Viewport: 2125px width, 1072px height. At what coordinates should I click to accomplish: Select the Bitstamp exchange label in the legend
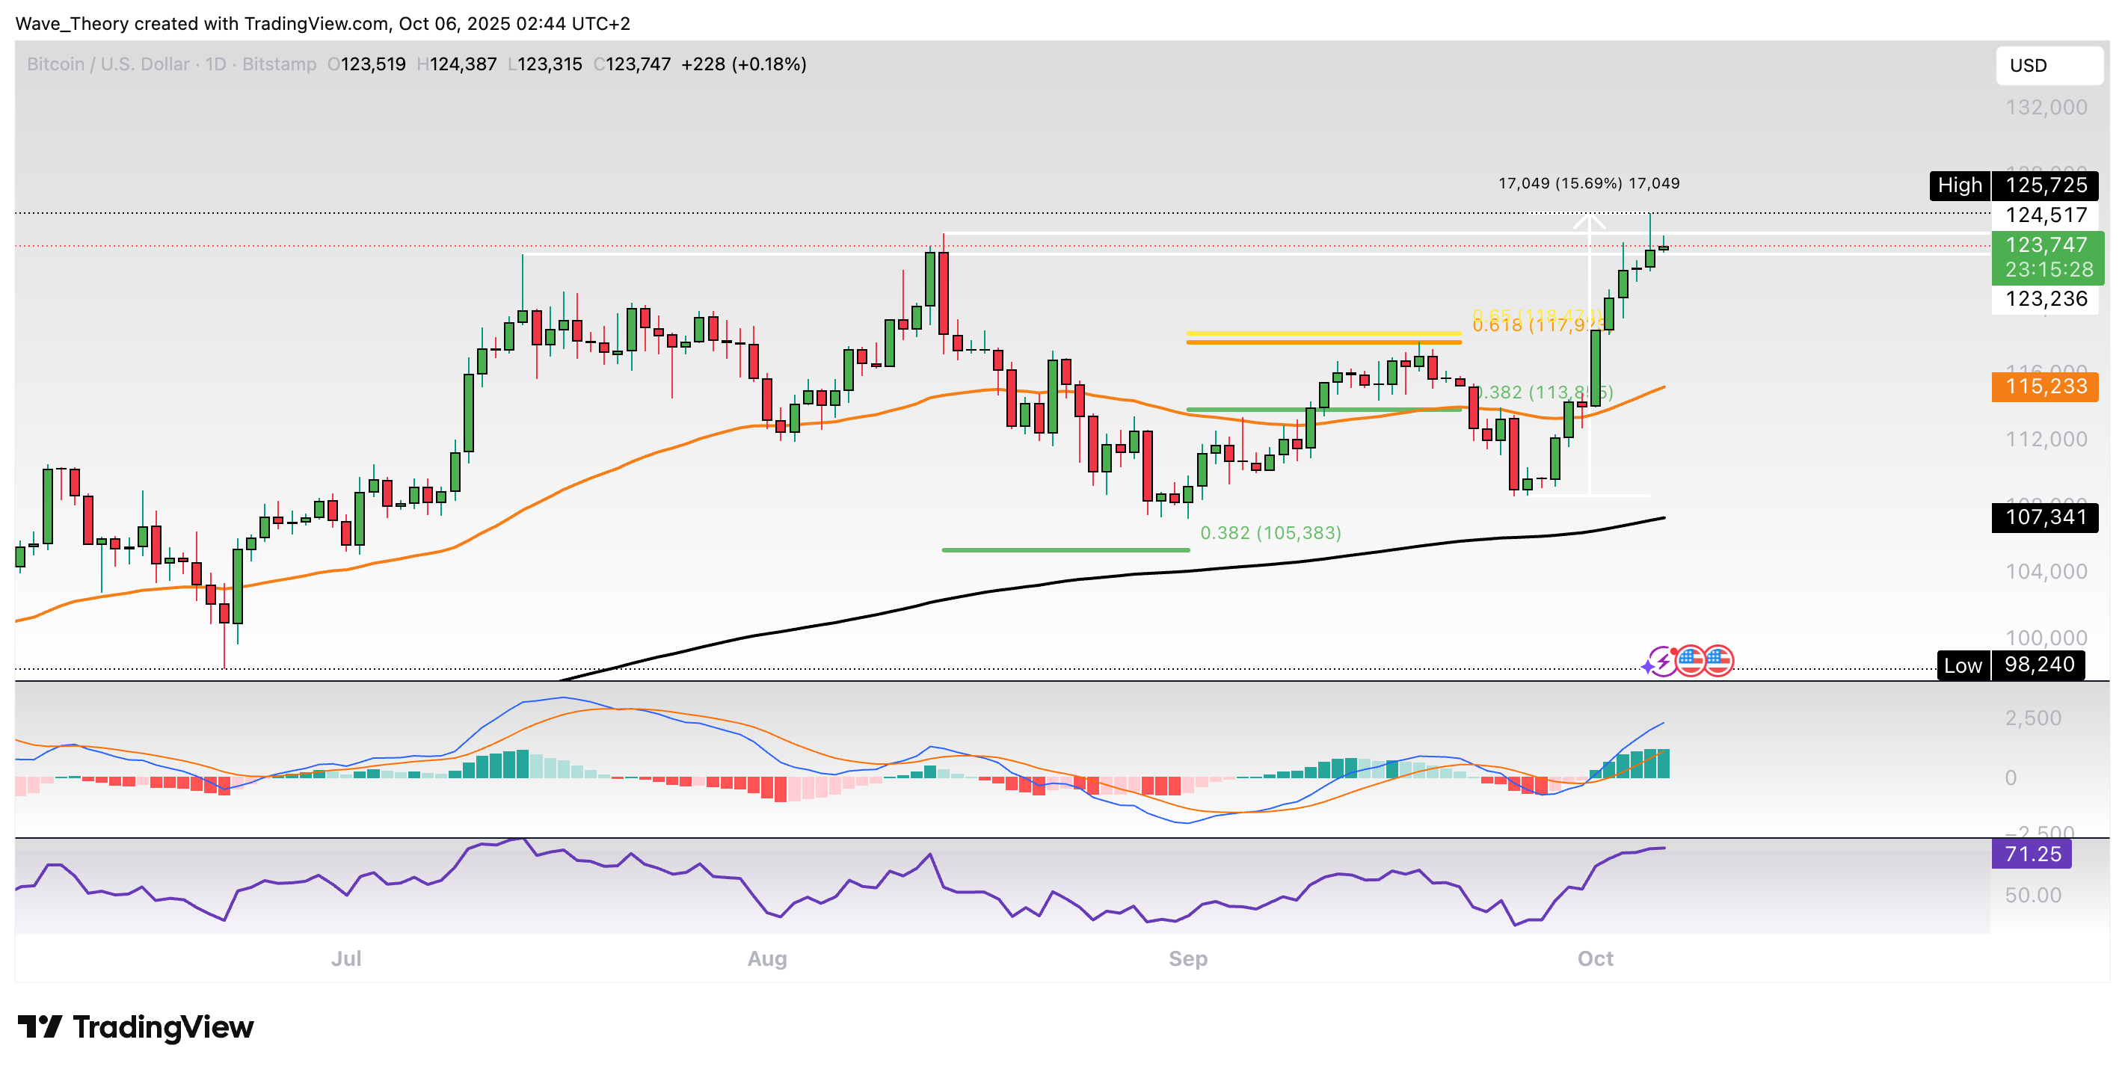[x=279, y=64]
